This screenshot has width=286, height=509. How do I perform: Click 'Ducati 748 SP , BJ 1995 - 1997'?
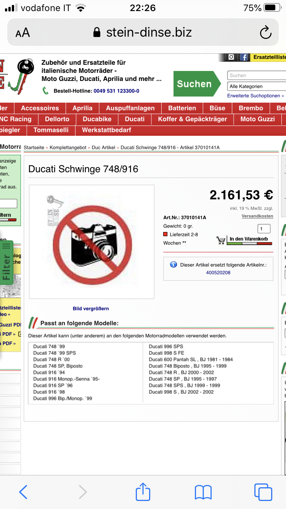point(183,379)
